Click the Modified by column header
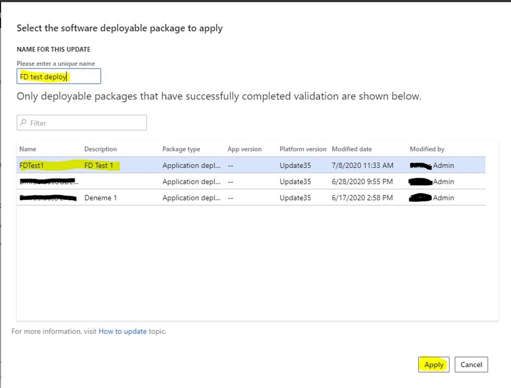This screenshot has width=511, height=388. tap(427, 149)
